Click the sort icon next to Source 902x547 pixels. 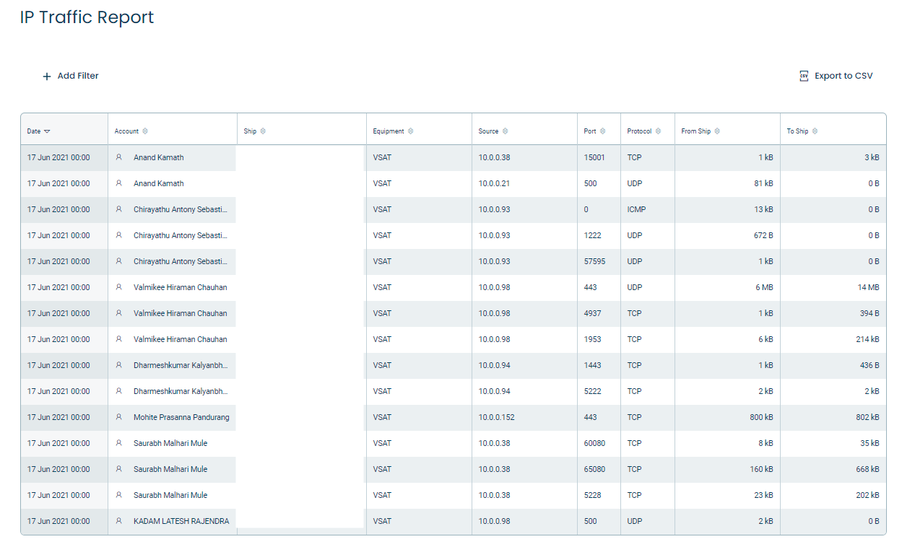coord(505,131)
